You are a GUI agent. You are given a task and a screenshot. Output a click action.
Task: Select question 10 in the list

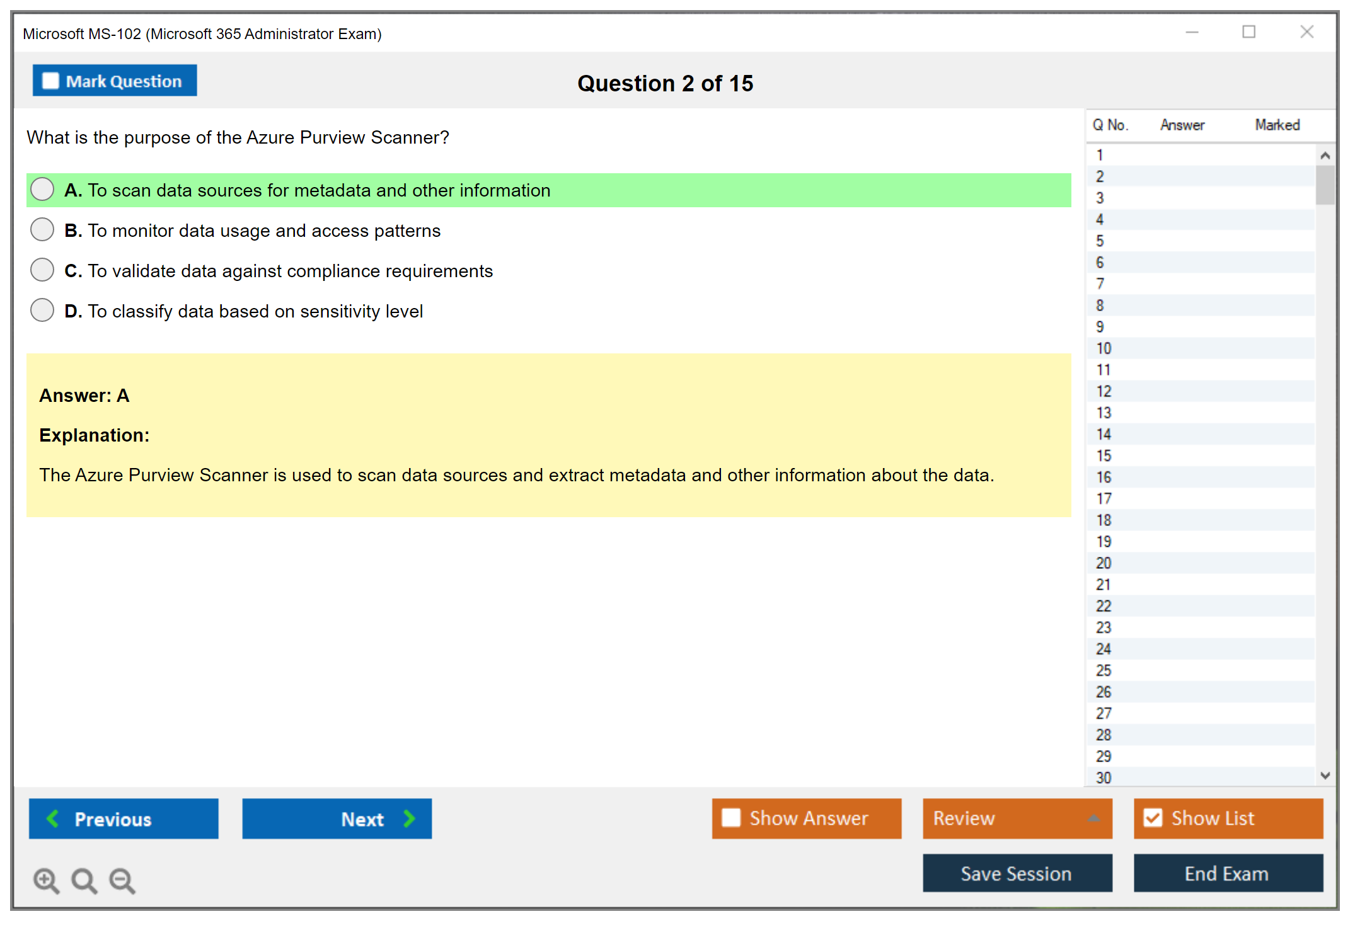pos(1104,348)
